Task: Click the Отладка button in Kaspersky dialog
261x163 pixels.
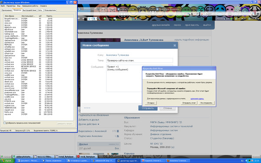Action: coord(151,103)
